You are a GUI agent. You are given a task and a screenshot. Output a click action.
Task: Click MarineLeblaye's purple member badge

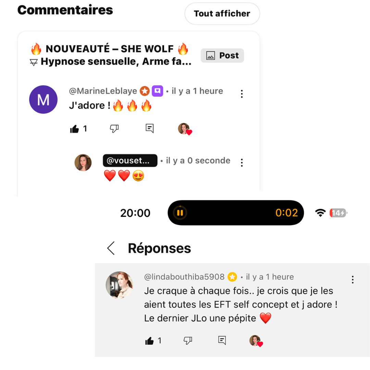point(157,91)
